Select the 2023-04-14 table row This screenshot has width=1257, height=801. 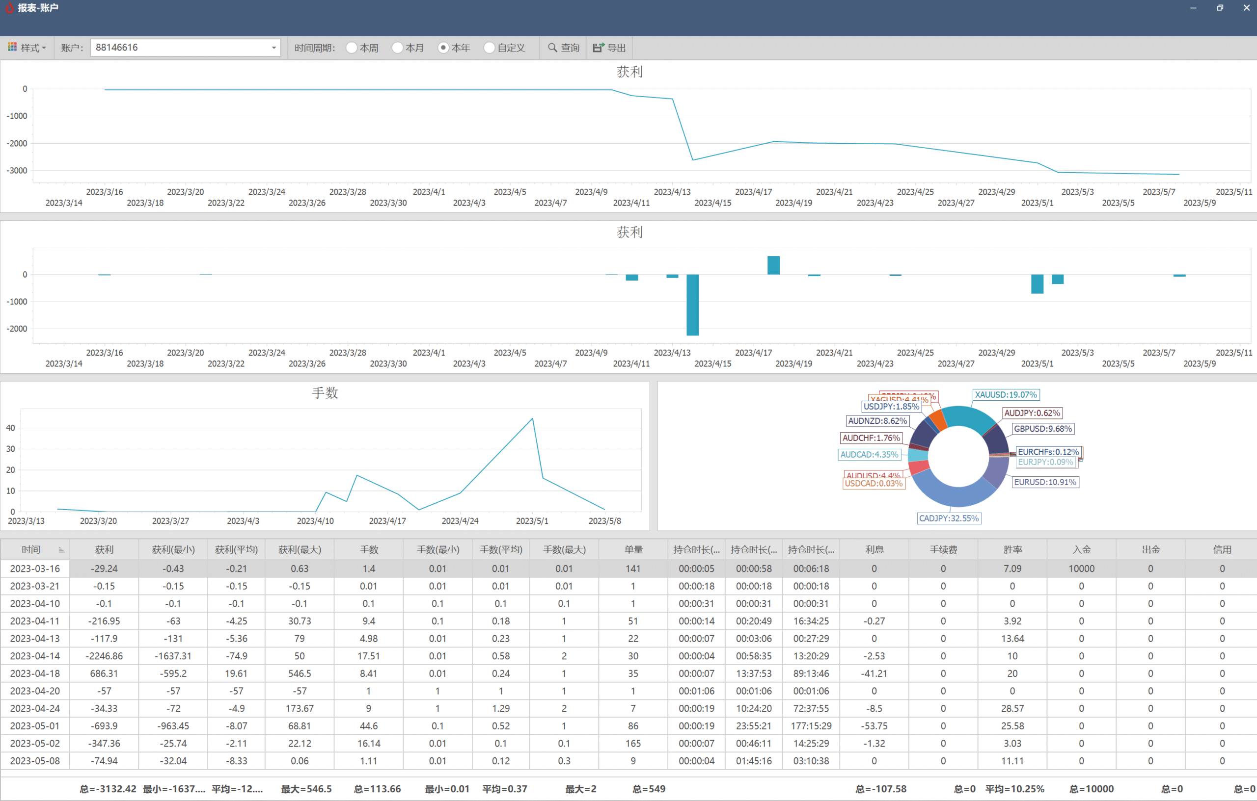click(x=628, y=656)
